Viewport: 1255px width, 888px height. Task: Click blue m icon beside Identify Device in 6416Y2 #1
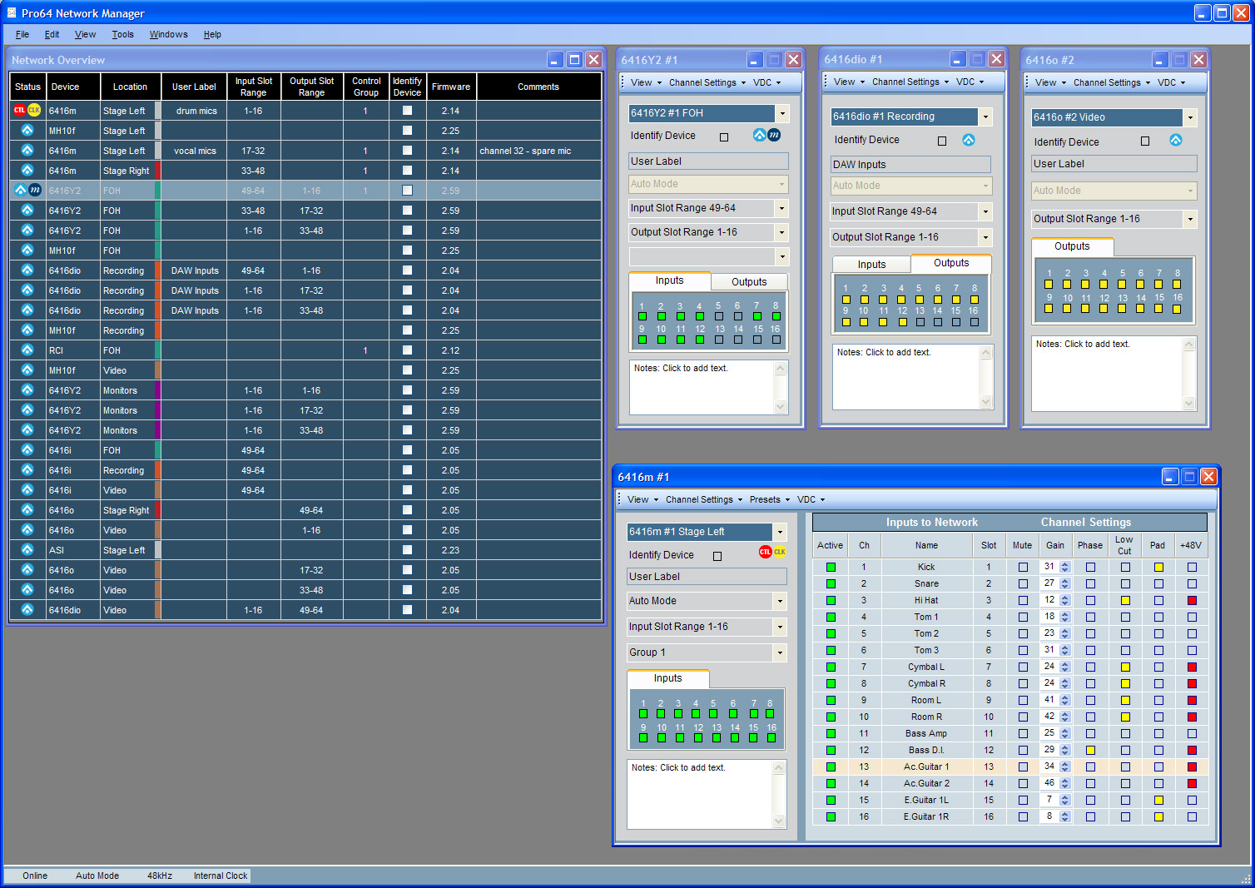(774, 135)
